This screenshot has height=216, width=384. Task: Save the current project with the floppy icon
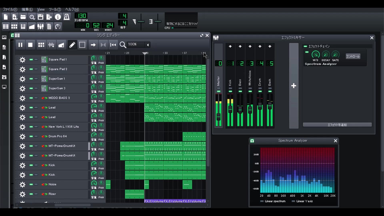[x=40, y=17]
